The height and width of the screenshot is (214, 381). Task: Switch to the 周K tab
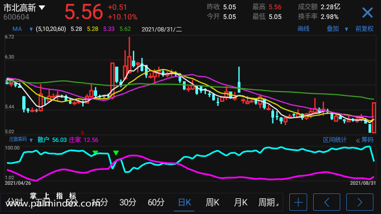[212, 202]
